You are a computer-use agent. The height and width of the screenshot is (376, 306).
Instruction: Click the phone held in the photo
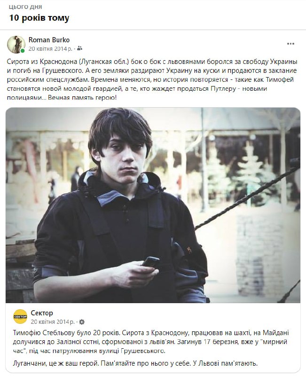150,262
